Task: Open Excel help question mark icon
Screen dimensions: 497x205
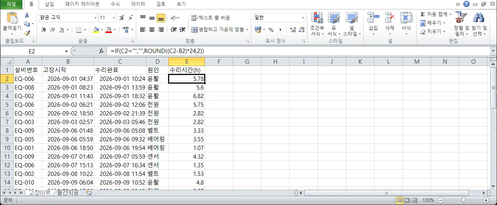Action: (x=466, y=4)
